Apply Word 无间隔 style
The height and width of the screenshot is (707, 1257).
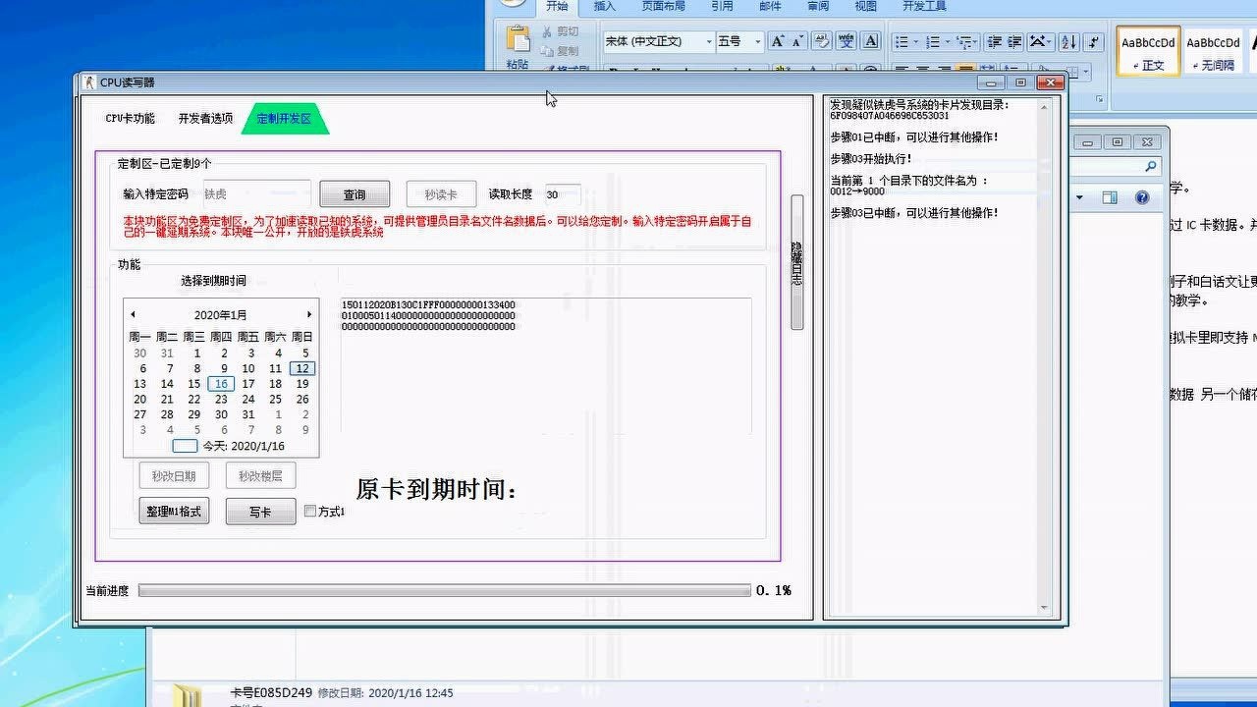pyautogui.click(x=1214, y=51)
